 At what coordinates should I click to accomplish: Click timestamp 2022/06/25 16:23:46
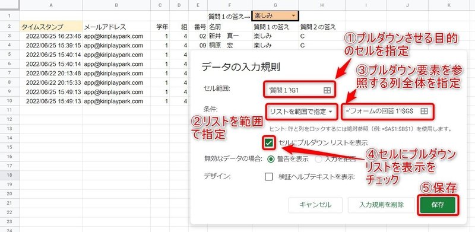click(51, 36)
